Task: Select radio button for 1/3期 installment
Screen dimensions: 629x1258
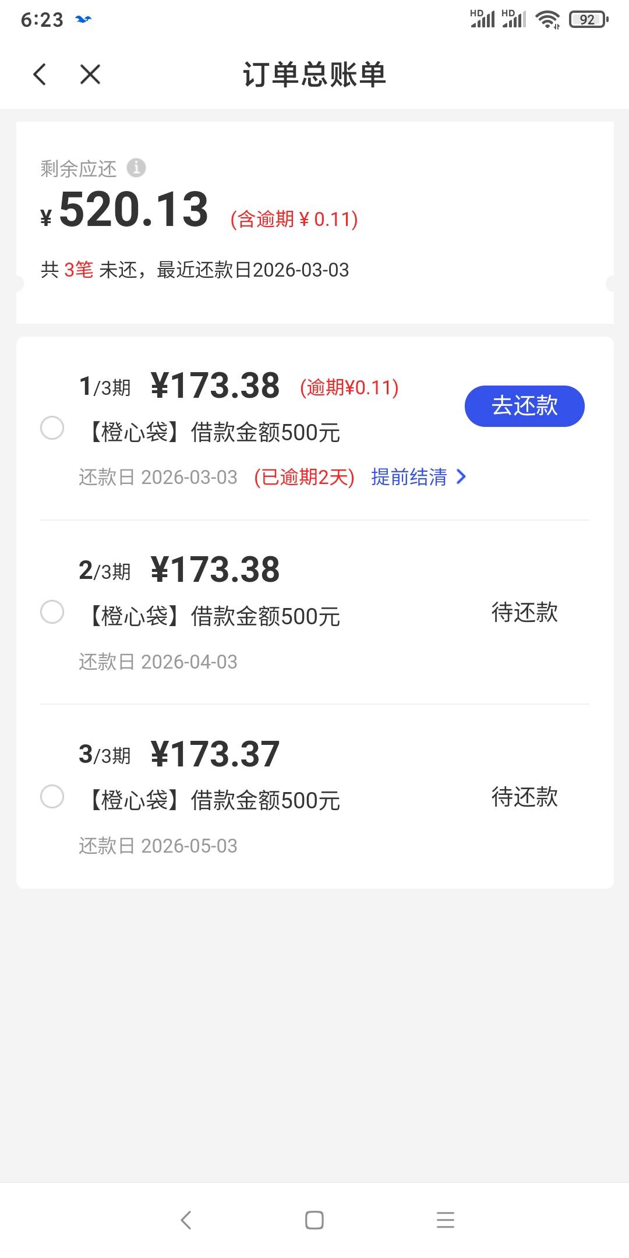Action: click(52, 428)
